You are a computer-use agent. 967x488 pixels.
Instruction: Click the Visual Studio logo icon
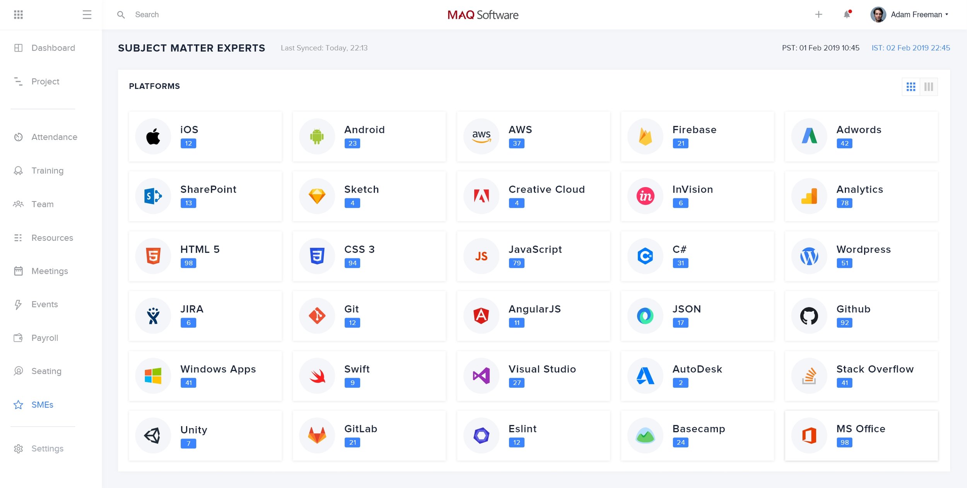(x=481, y=375)
